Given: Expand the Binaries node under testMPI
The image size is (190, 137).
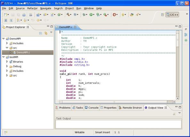Looking at the screenshot, I should pos(7,61).
